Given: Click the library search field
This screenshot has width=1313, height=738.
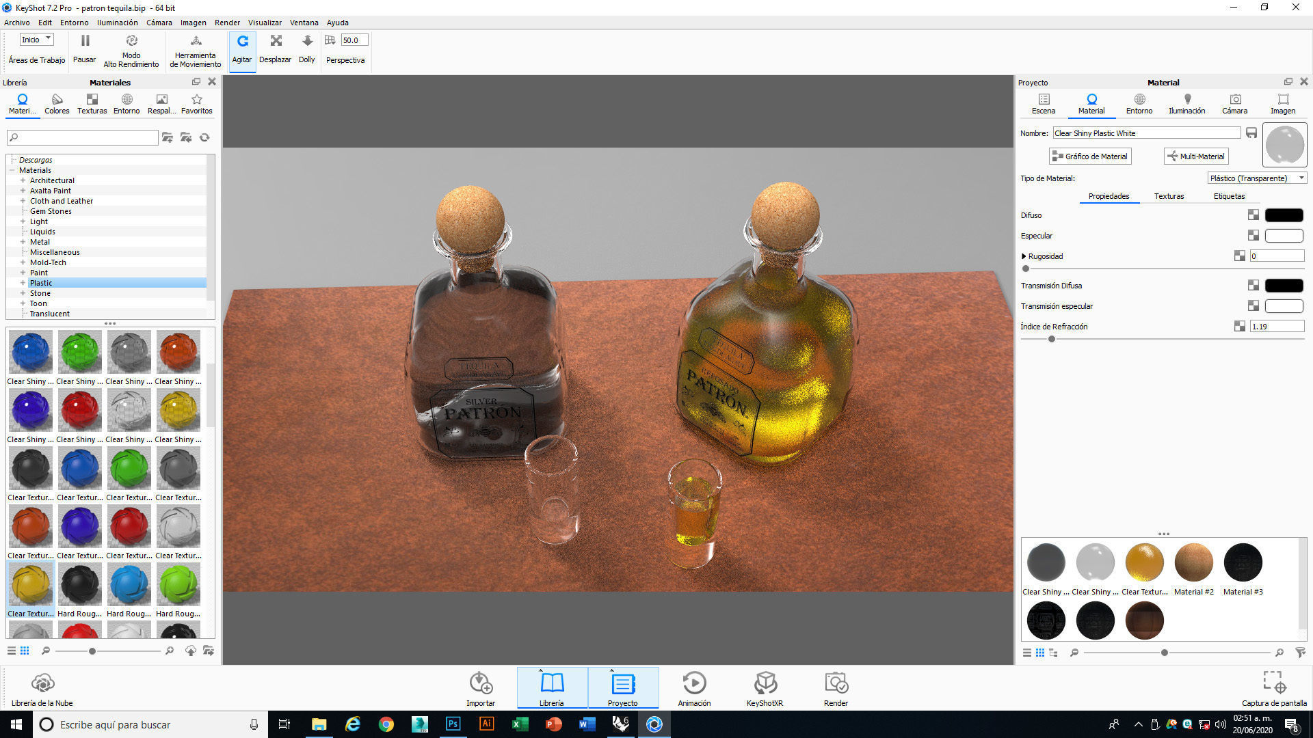Looking at the screenshot, I should coord(83,137).
